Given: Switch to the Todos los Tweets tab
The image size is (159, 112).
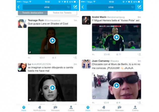Looking at the screenshot, I should pos(62,13).
